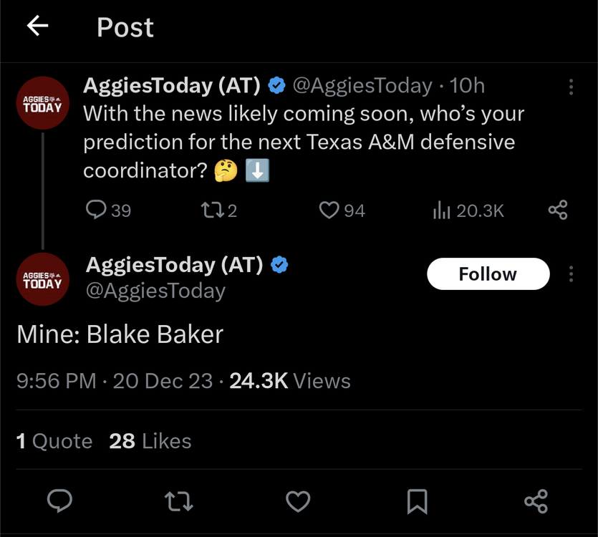Open analytics via the 20.3K views icon
The height and width of the screenshot is (537, 598).
(443, 210)
